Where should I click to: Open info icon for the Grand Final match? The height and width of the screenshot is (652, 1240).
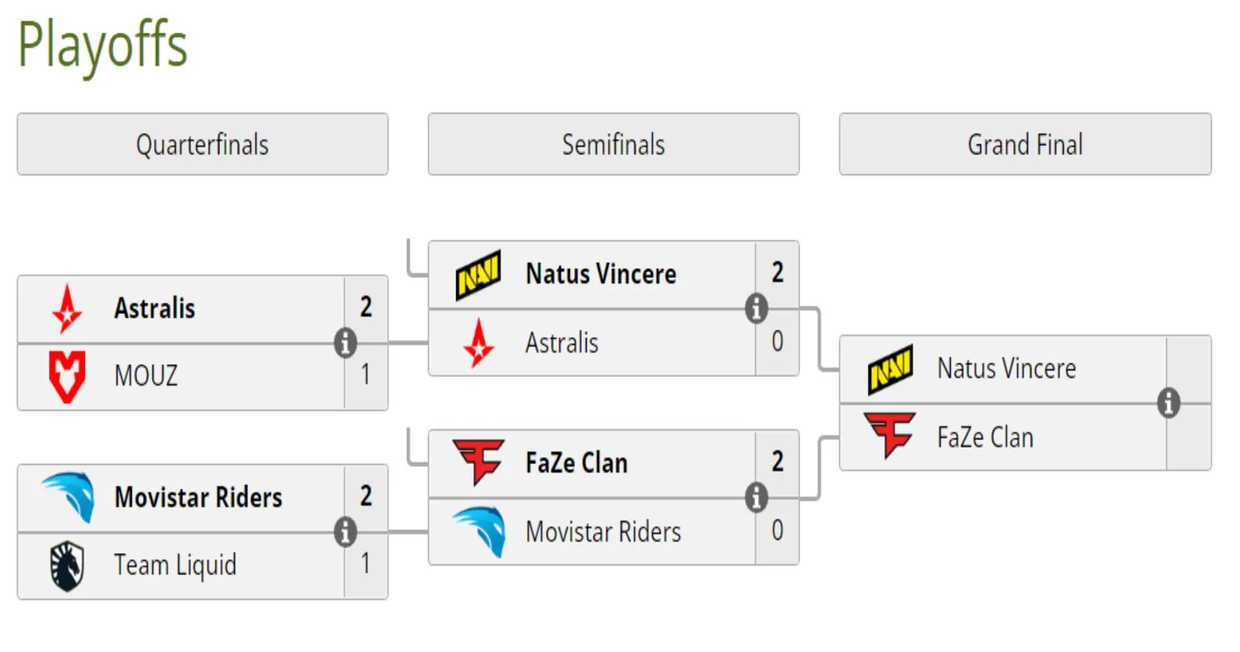[1168, 403]
